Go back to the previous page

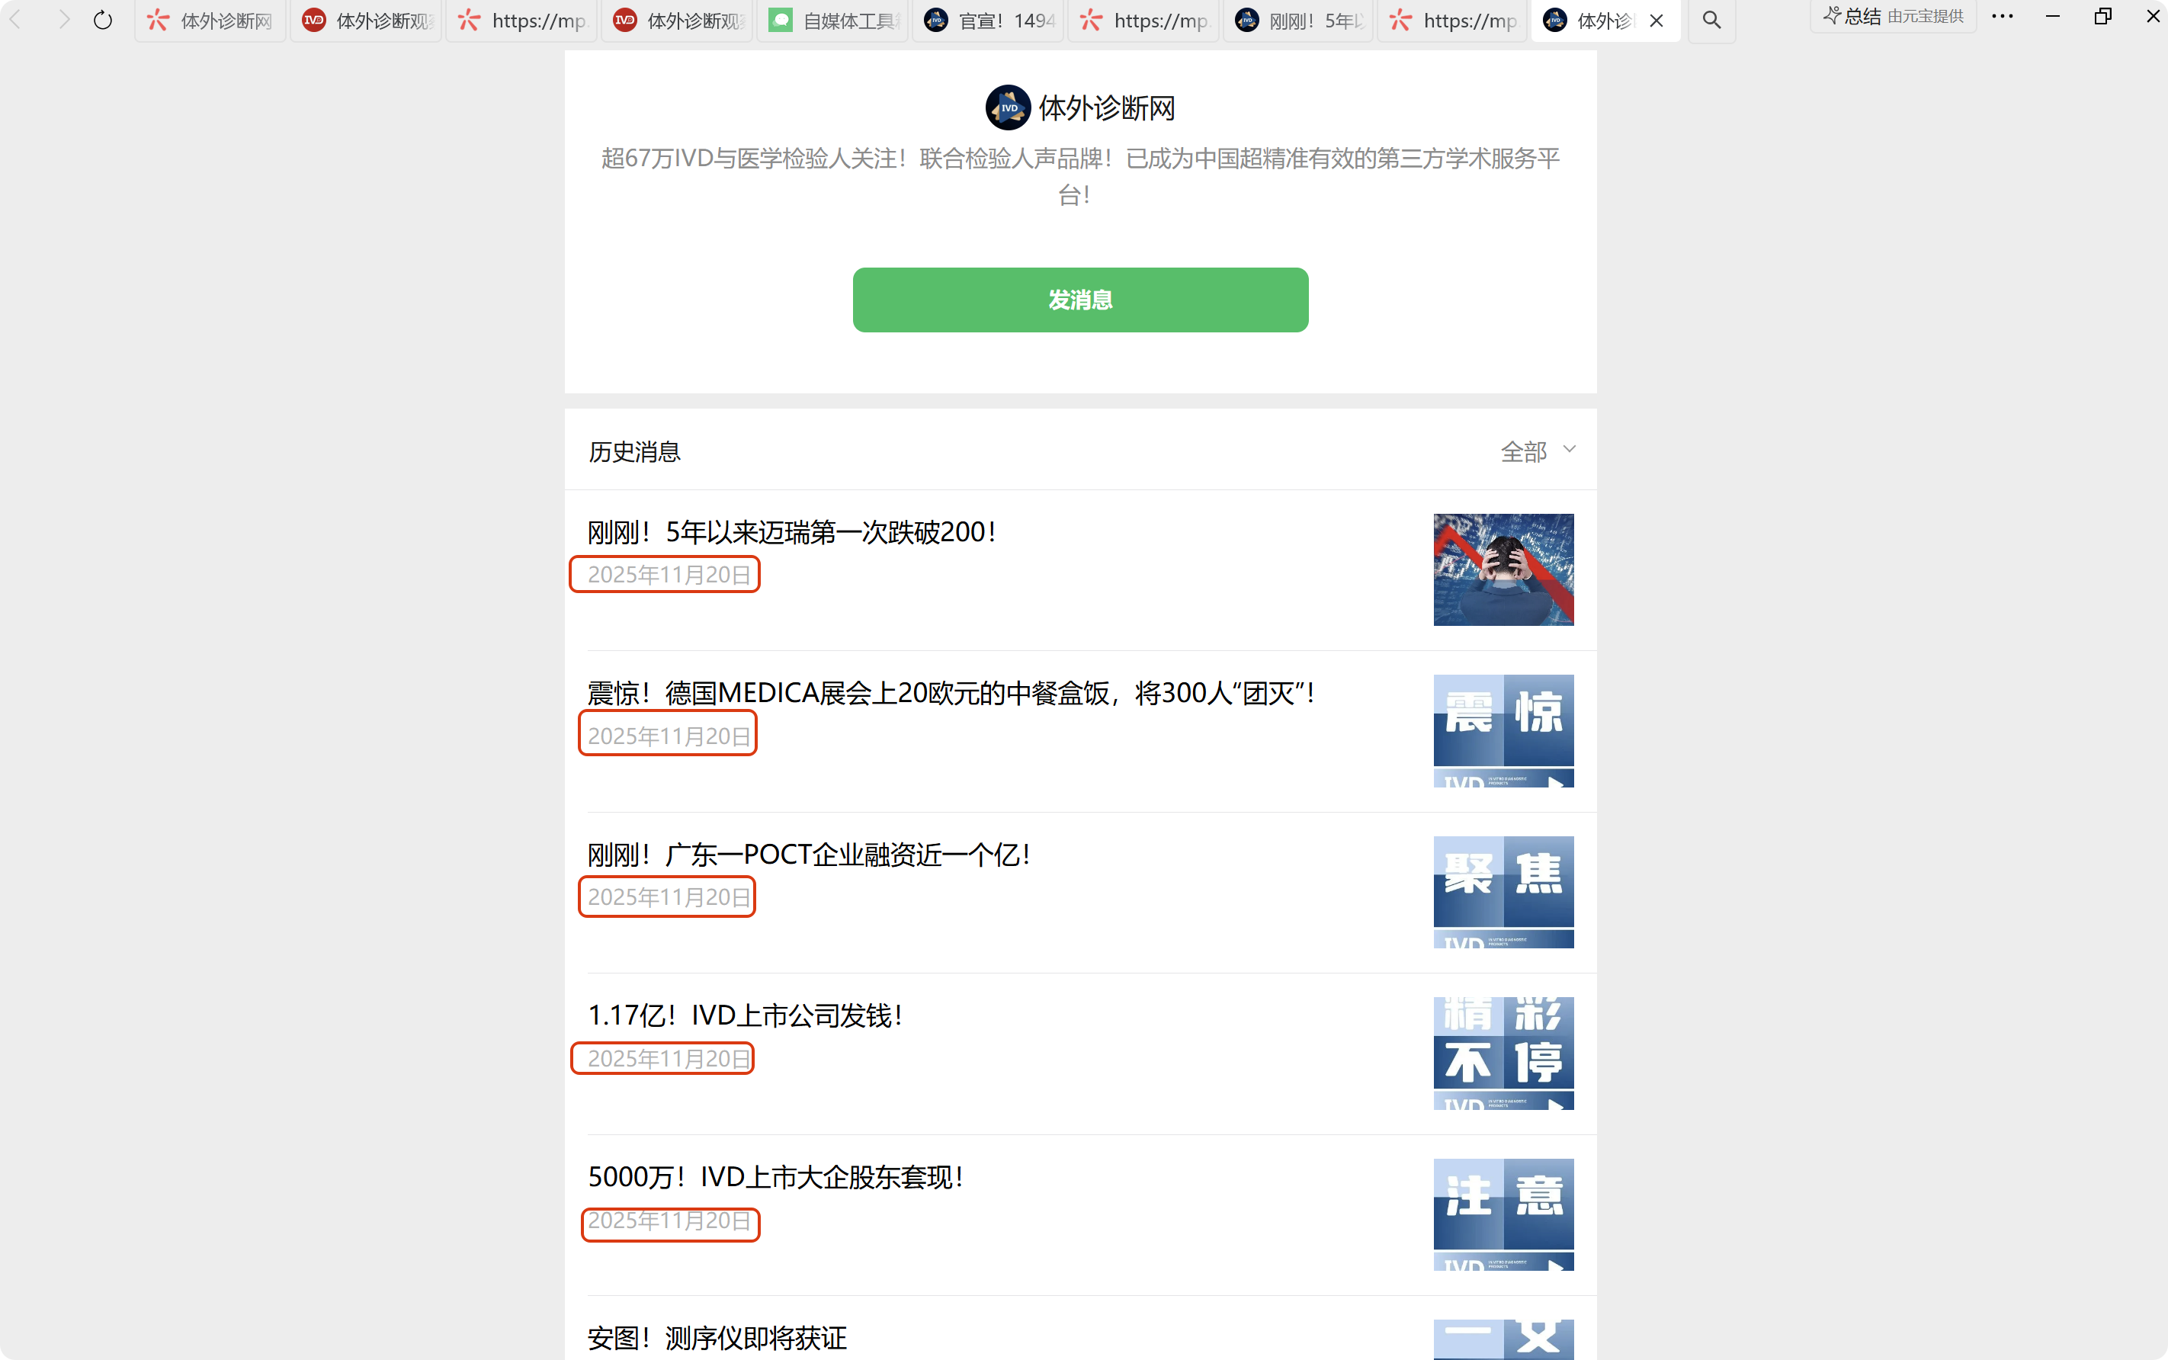click(16, 19)
